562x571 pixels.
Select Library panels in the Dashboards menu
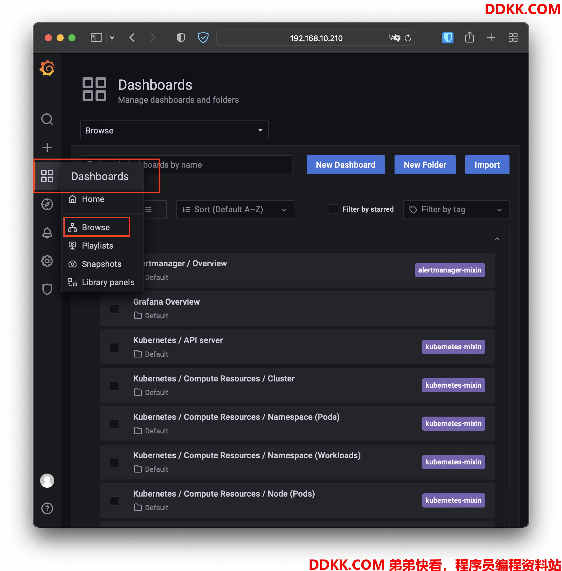pyautogui.click(x=102, y=282)
